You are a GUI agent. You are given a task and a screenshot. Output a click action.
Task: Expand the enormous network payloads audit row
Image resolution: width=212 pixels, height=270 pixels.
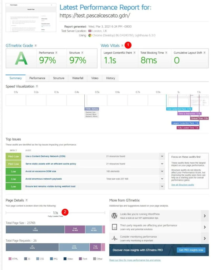[161, 179]
